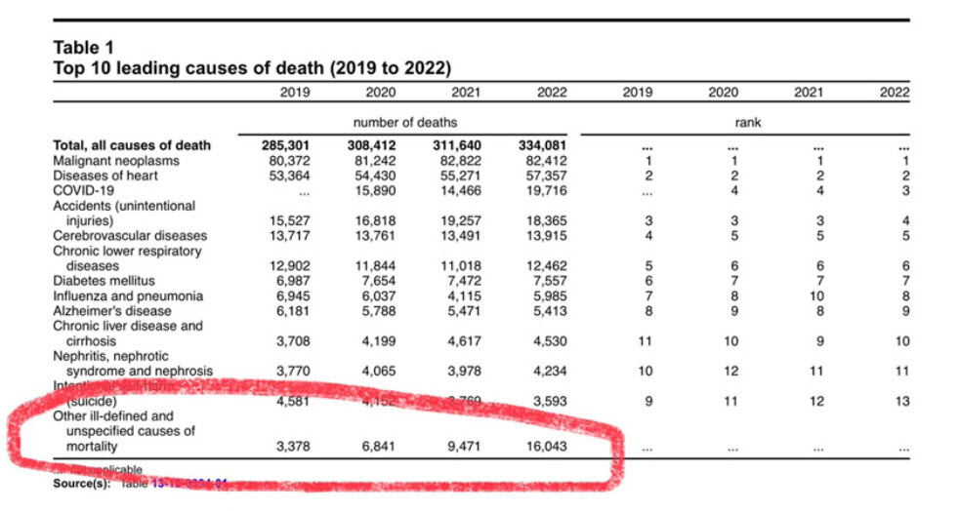Click the "Table 1" title text

click(x=84, y=47)
